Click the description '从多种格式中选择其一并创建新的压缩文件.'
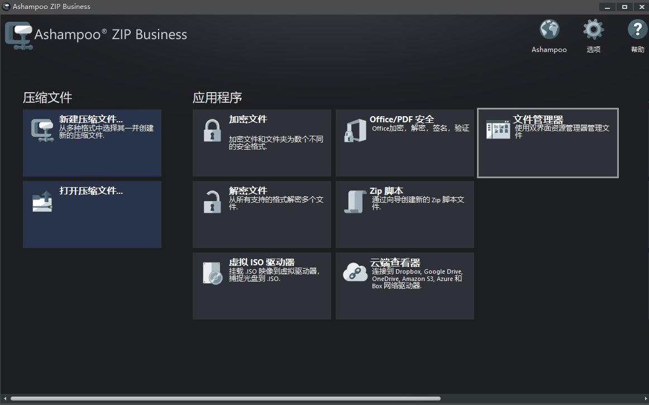This screenshot has width=649, height=405. (106, 132)
